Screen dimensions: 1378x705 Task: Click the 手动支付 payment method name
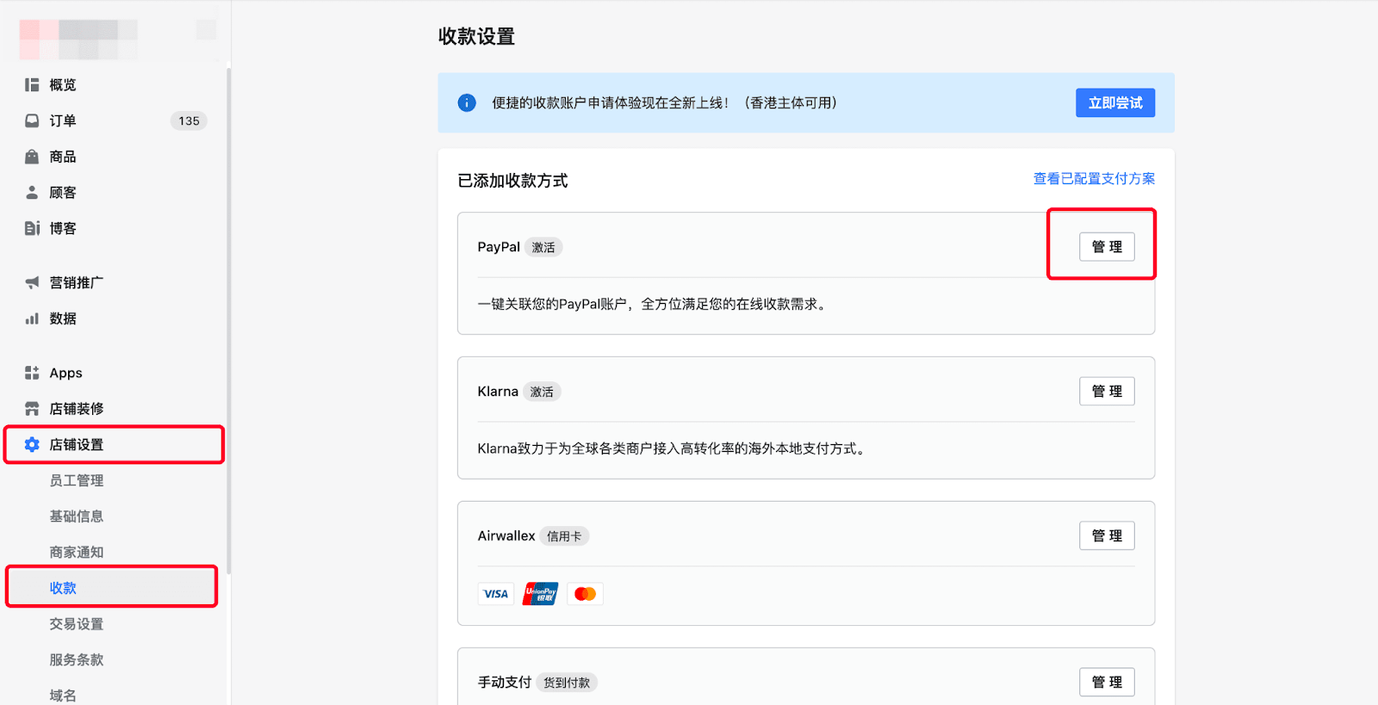(x=505, y=682)
